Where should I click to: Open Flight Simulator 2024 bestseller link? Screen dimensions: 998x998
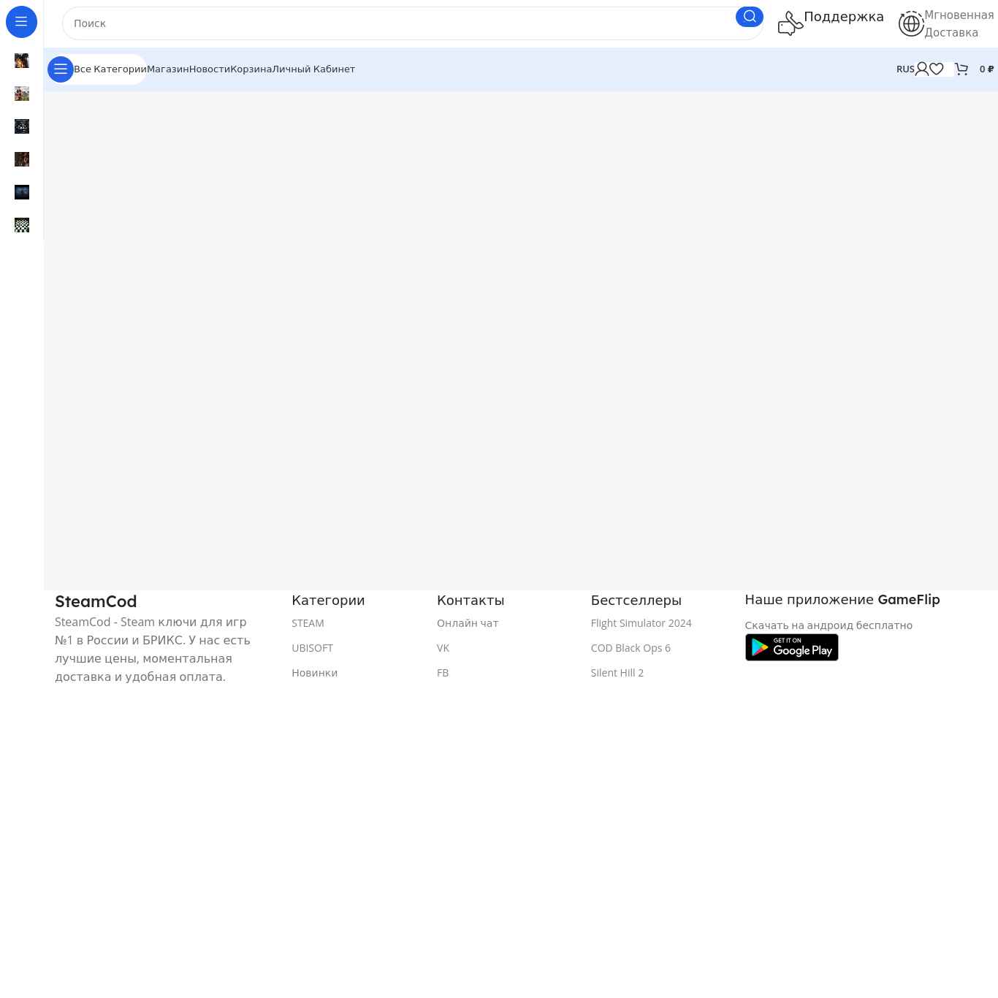(x=641, y=623)
